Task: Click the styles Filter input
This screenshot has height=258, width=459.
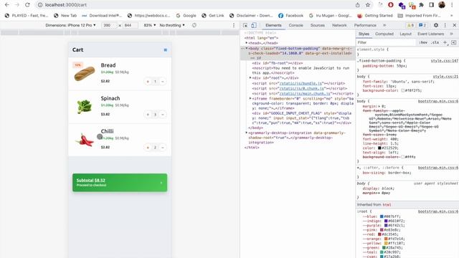Action: point(386,42)
